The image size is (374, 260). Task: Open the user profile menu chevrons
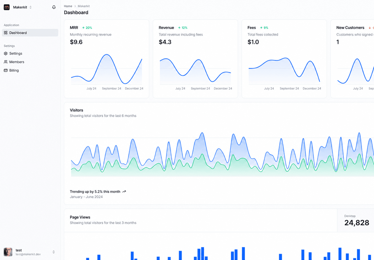[x=54, y=252]
